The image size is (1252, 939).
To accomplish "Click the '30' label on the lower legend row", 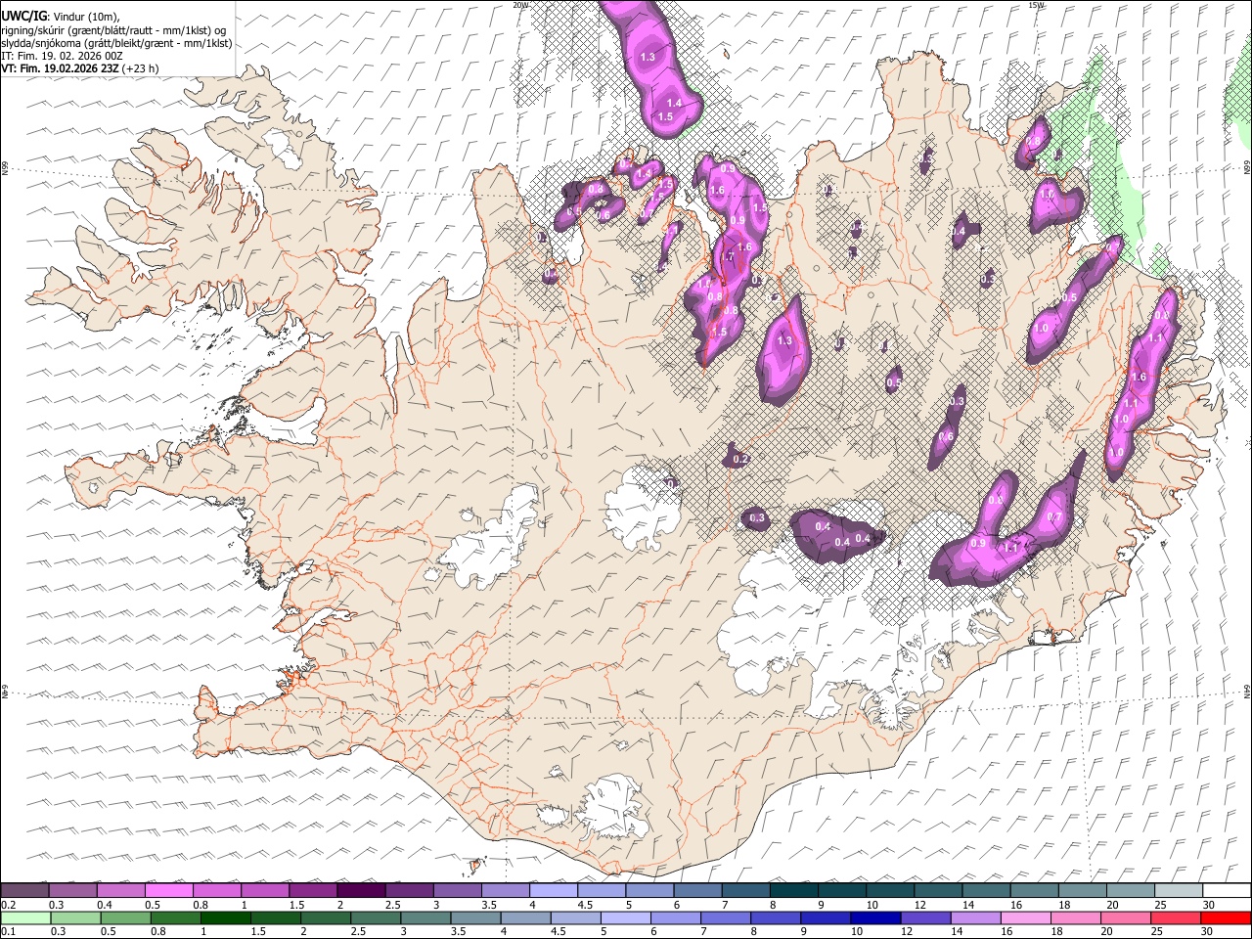I will tap(1207, 931).
